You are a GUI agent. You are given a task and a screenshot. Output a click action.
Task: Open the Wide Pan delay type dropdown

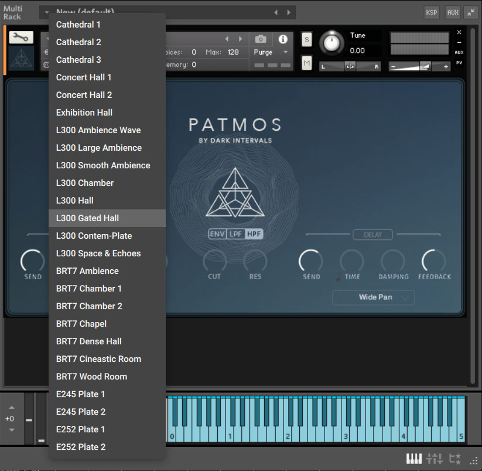pos(374,297)
